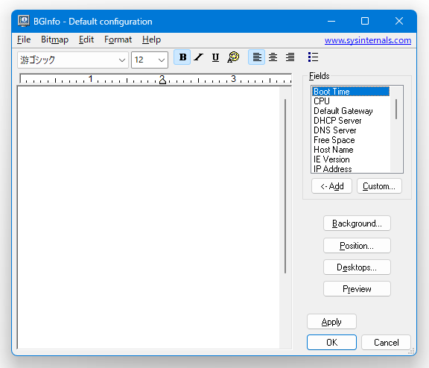Click the Cancel button
This screenshot has width=429, height=368.
pyautogui.click(x=386, y=342)
